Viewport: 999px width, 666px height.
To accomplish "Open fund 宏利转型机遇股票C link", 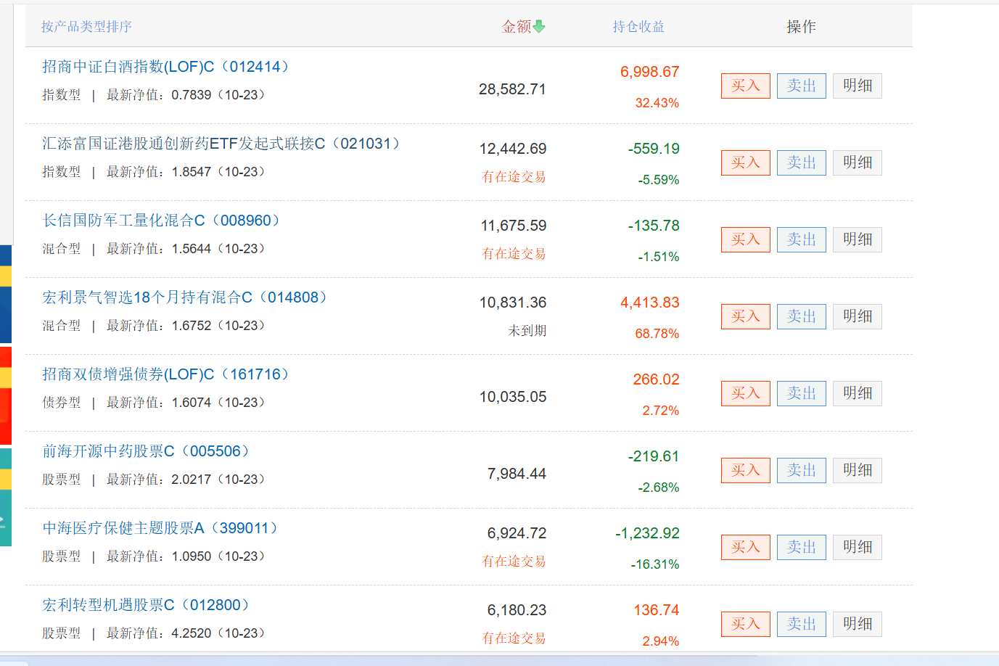I will [x=147, y=605].
